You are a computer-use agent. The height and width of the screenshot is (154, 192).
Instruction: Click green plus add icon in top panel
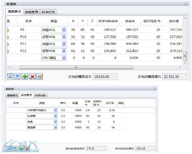click(x=25, y=77)
